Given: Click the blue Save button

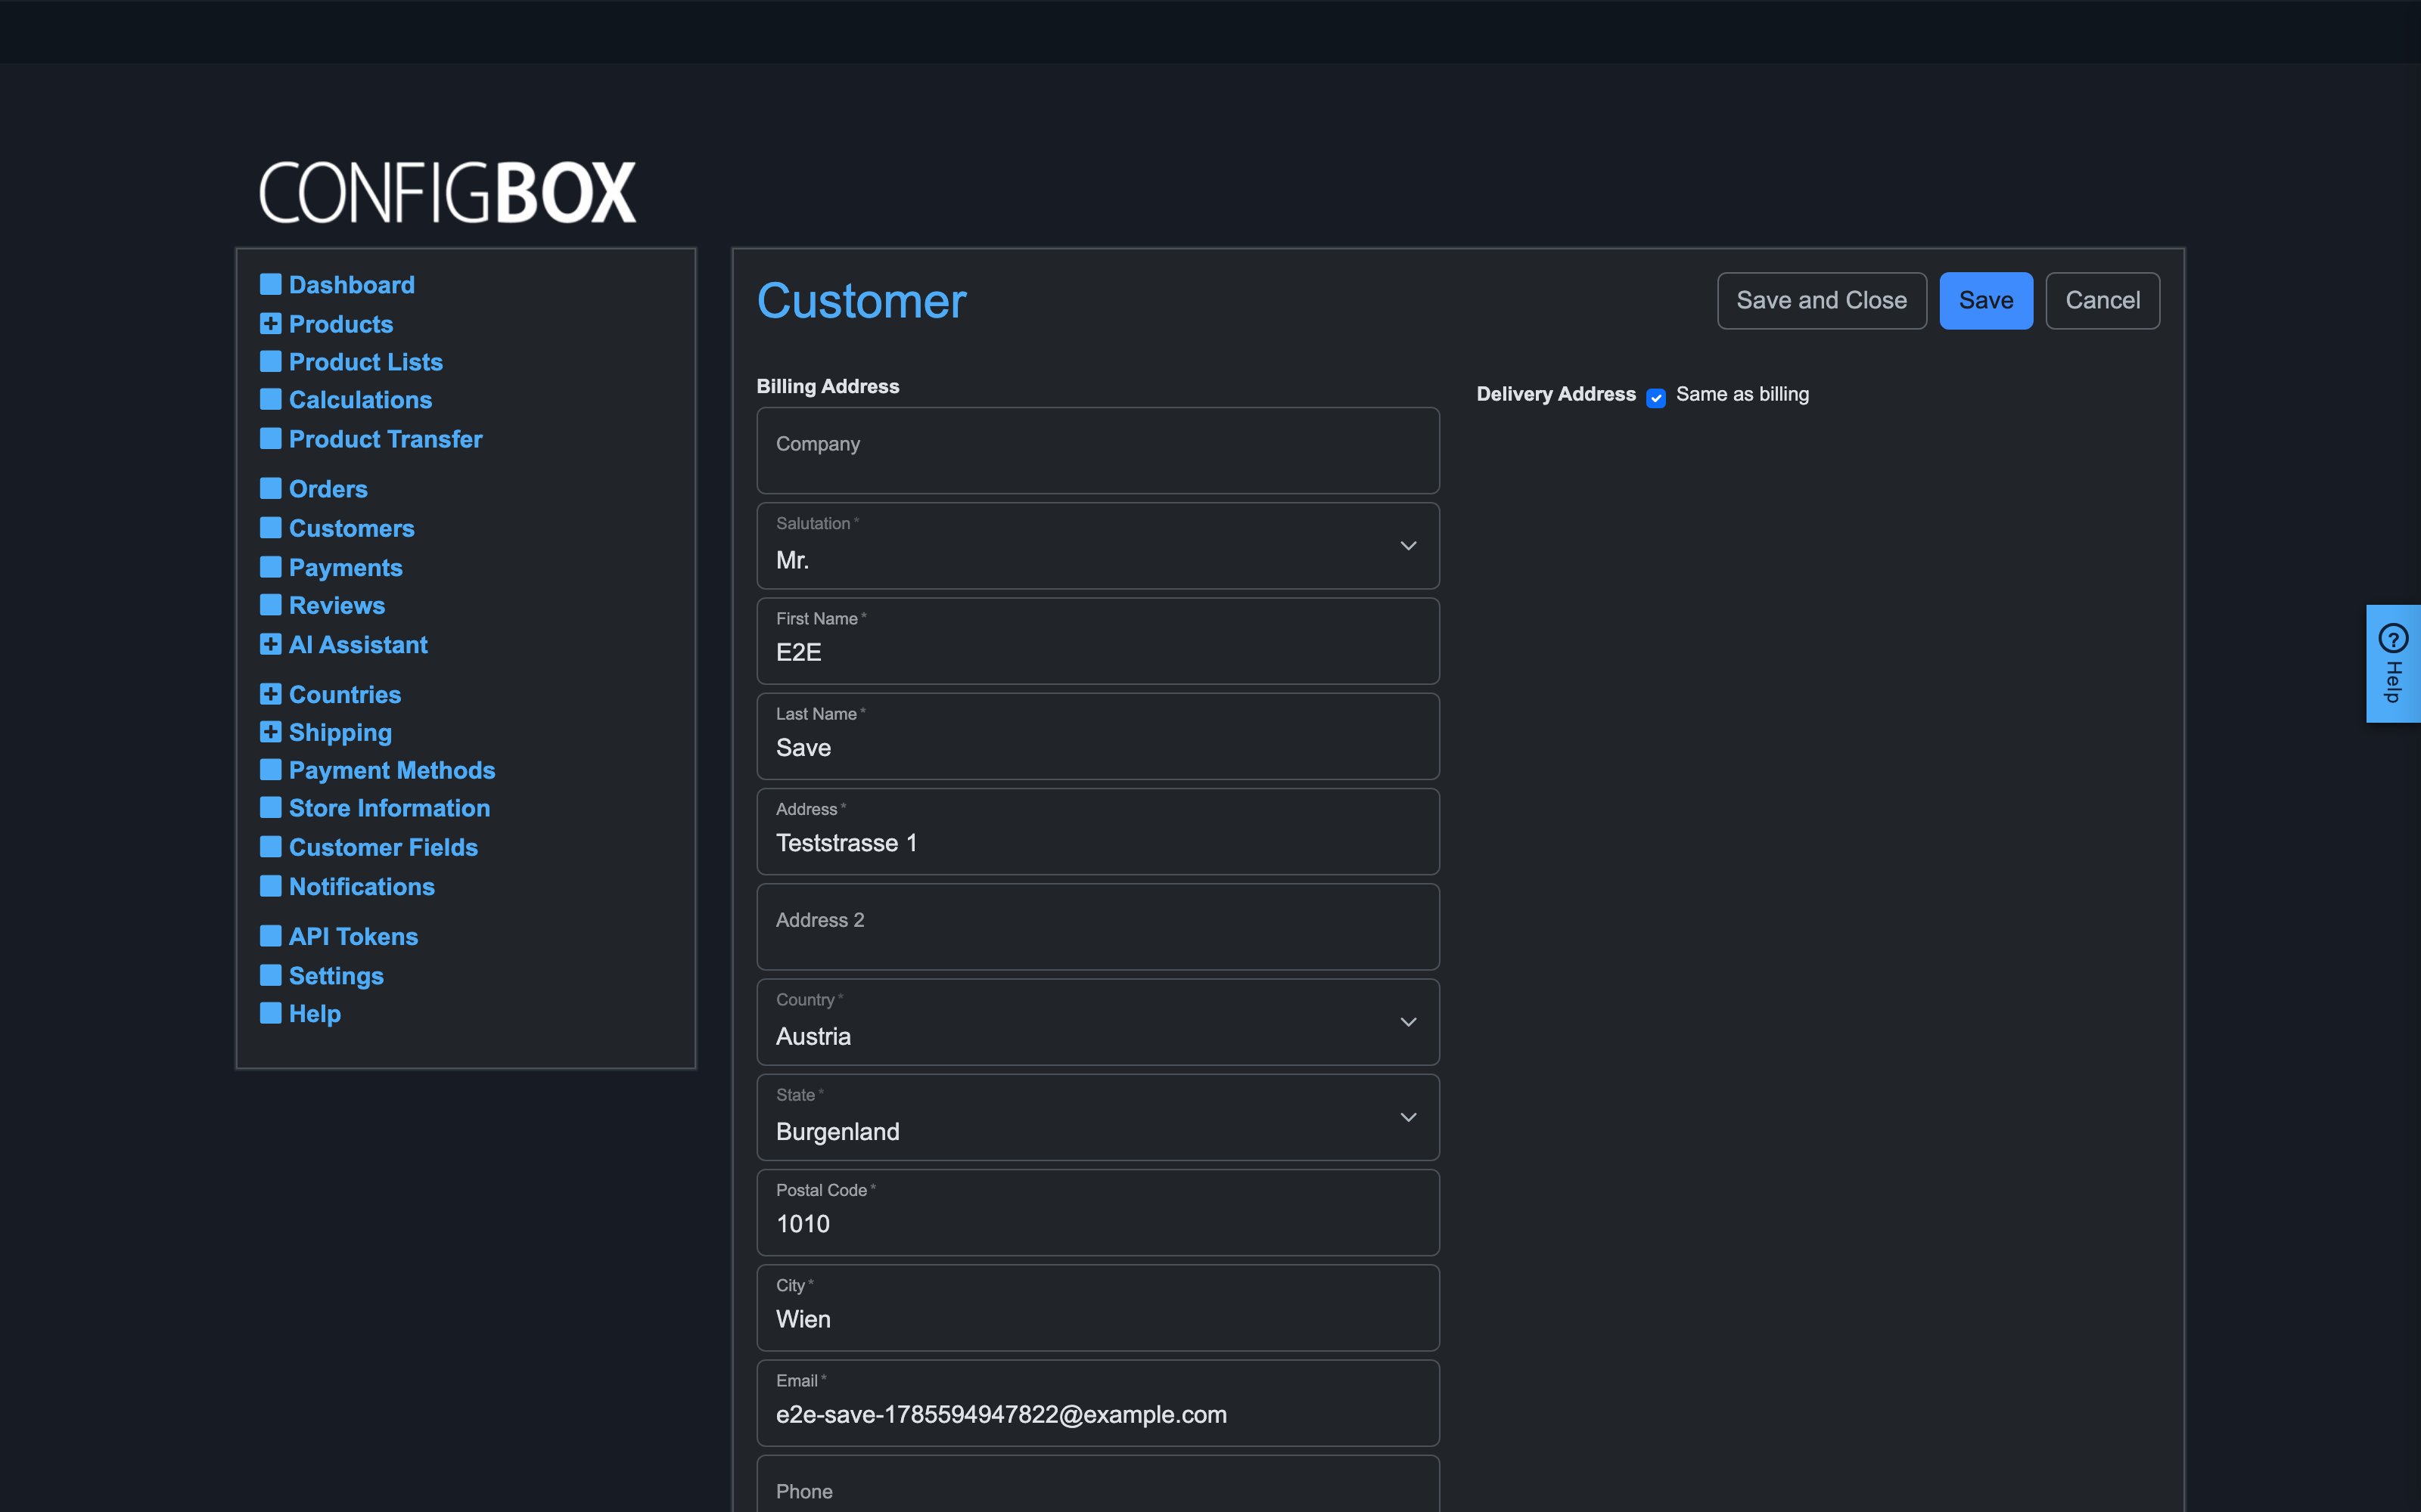Looking at the screenshot, I should 1986,300.
